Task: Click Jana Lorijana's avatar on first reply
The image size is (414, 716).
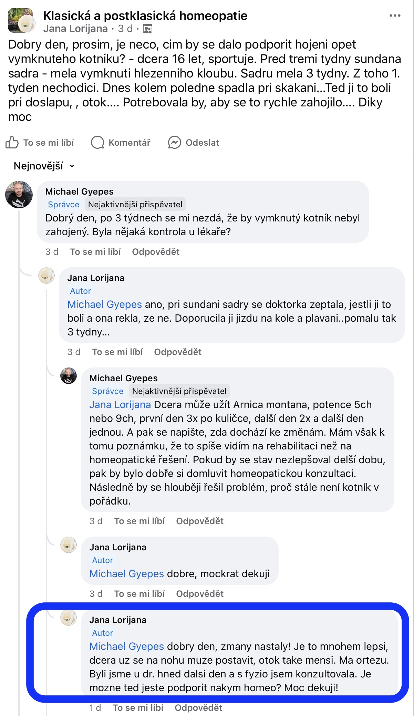Action: point(46,276)
